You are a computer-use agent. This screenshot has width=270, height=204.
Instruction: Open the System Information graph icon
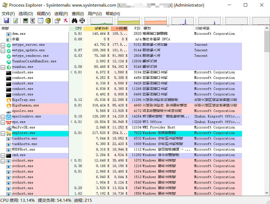click(x=26, y=21)
